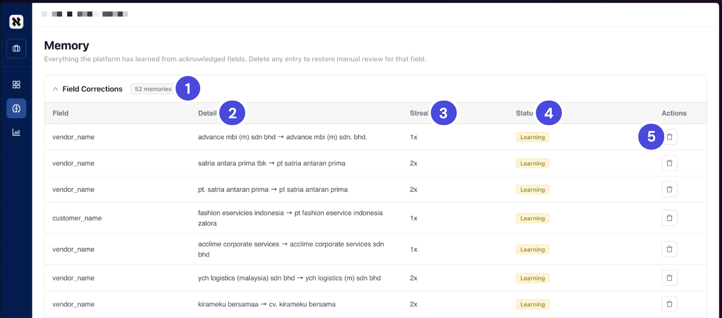Click the 52 memories badge
The image size is (722, 318).
point(153,89)
